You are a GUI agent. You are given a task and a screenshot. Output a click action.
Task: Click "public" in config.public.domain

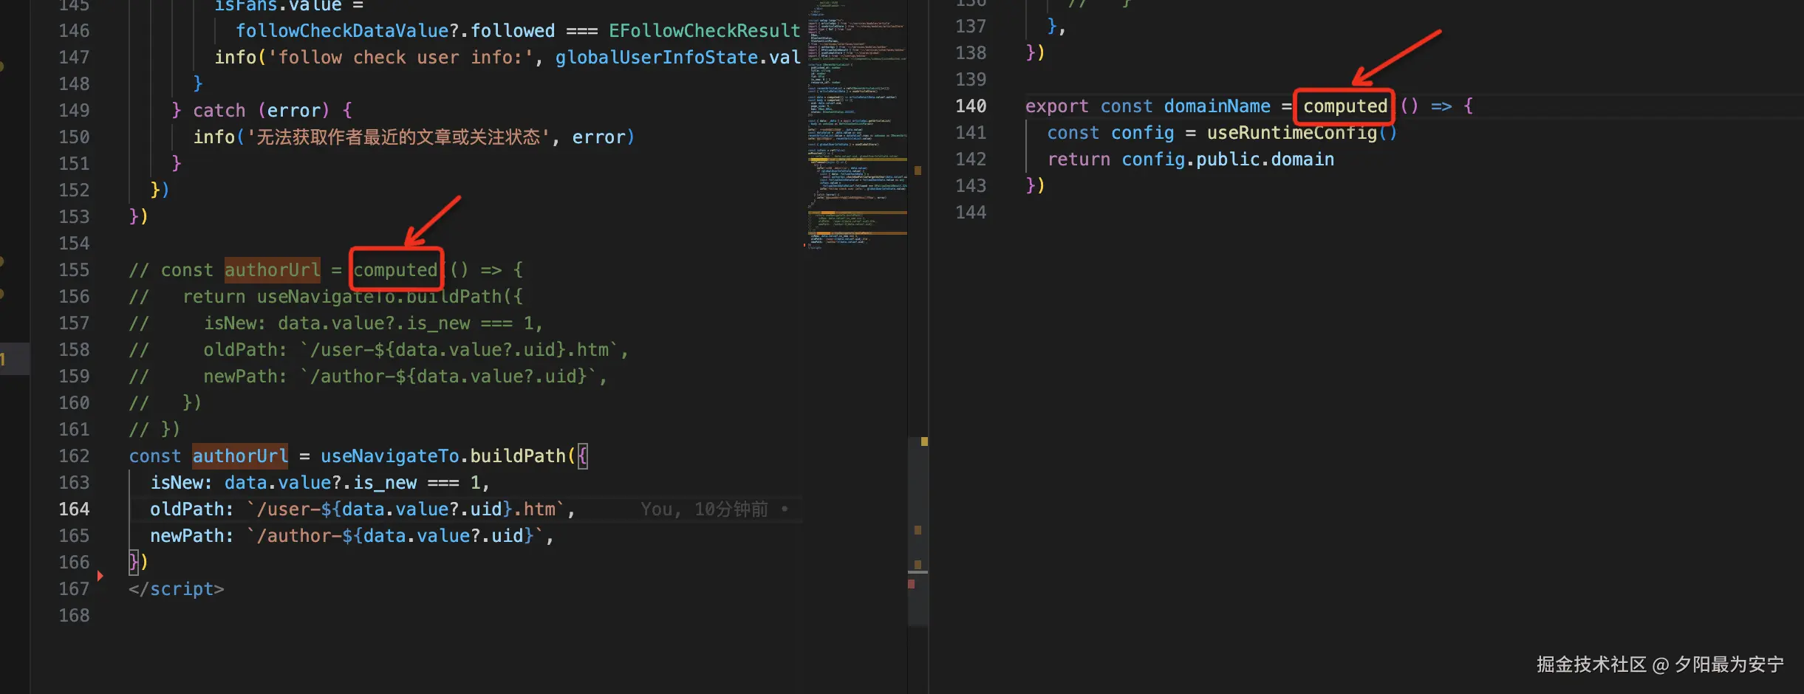[x=1228, y=159]
